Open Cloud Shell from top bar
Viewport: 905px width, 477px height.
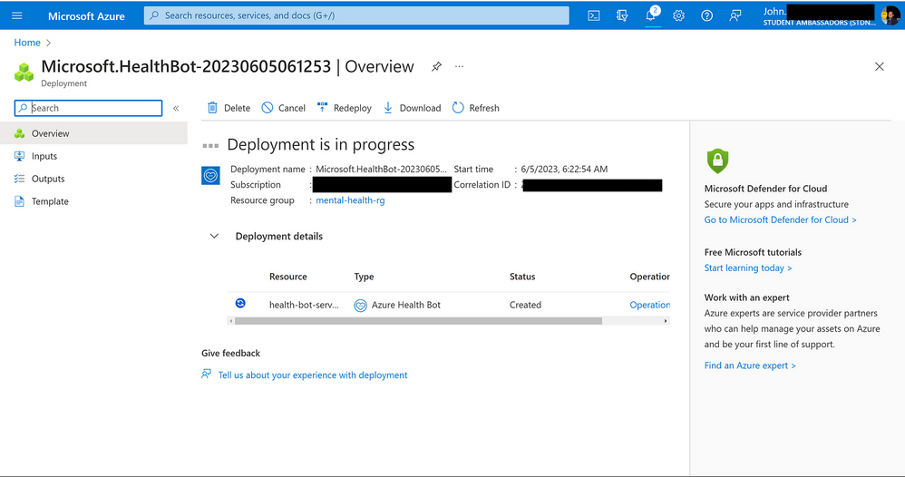593,15
